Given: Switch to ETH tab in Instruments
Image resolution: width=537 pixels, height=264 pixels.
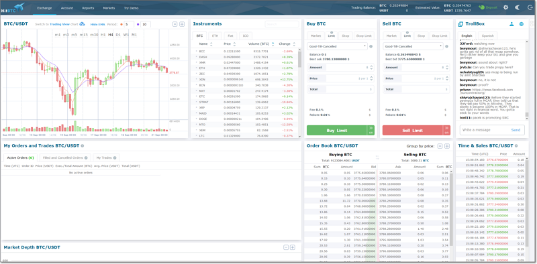Looking at the screenshot, I should click(215, 36).
